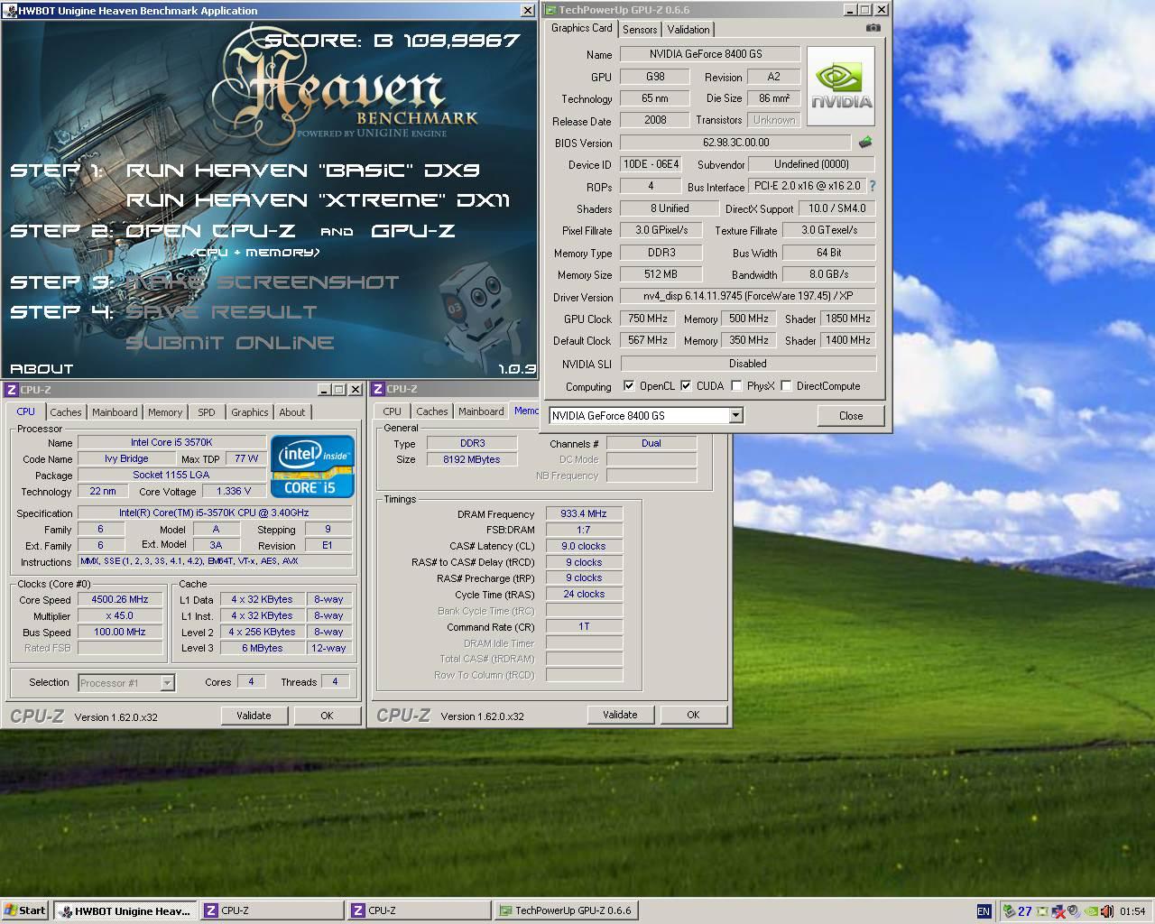The width and height of the screenshot is (1155, 924).
Task: Open the Processor #1 selection dropdown
Action: [167, 683]
